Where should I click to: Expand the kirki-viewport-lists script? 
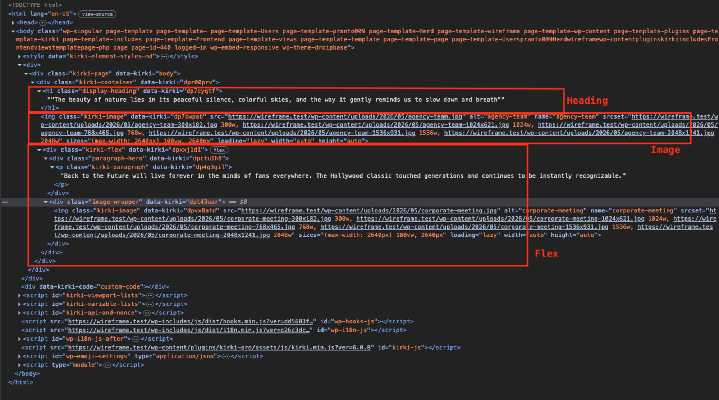pyautogui.click(x=19, y=295)
